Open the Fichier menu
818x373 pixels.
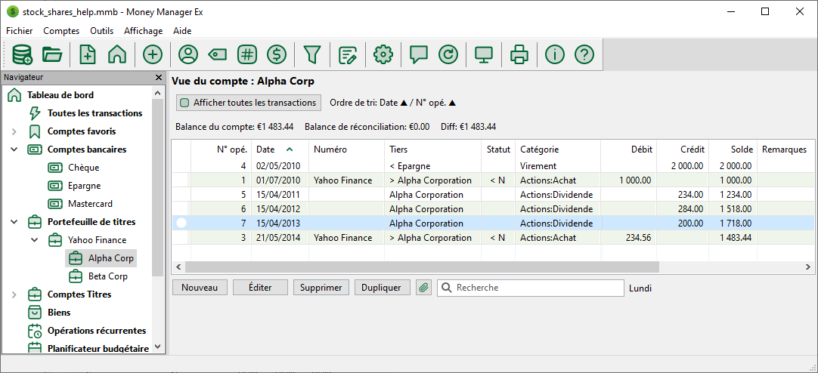(20, 31)
